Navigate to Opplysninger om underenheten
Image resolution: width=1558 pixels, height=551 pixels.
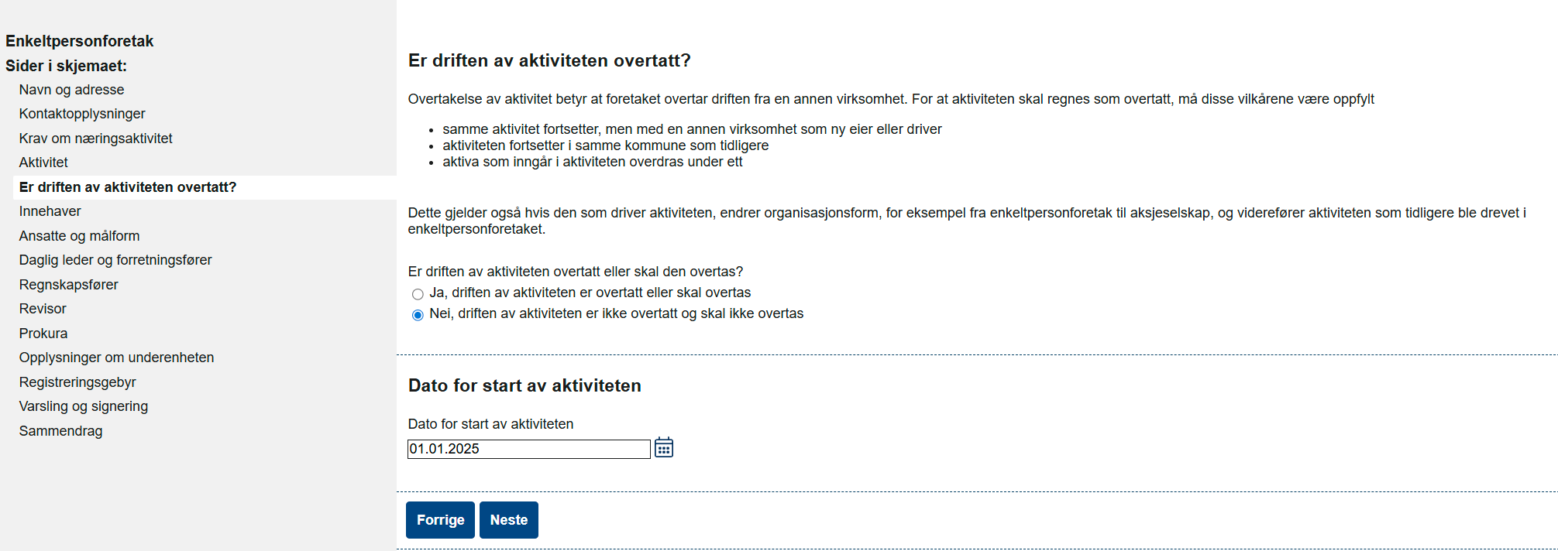(x=116, y=358)
